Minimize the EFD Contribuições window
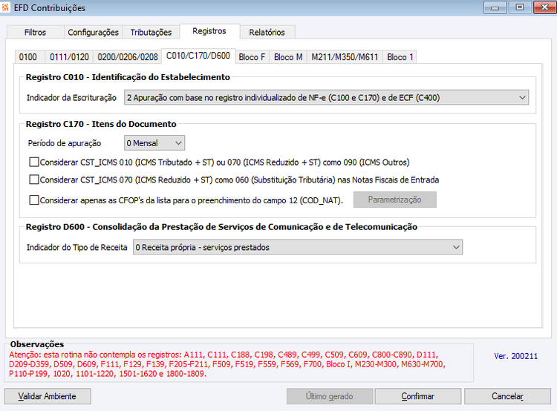Image resolution: width=557 pixels, height=411 pixels. pyautogui.click(x=495, y=7)
